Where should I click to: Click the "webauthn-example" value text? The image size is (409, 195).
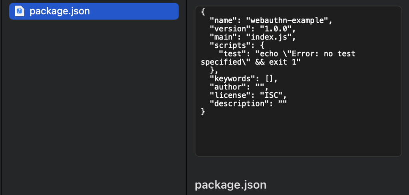[x=289, y=21]
